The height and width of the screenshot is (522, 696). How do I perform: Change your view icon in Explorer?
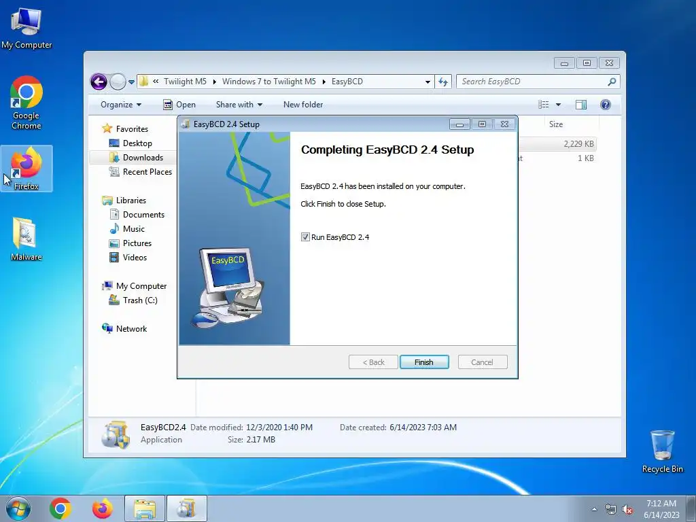pos(544,105)
